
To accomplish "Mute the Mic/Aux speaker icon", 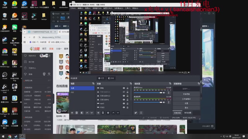I will coord(164,93).
